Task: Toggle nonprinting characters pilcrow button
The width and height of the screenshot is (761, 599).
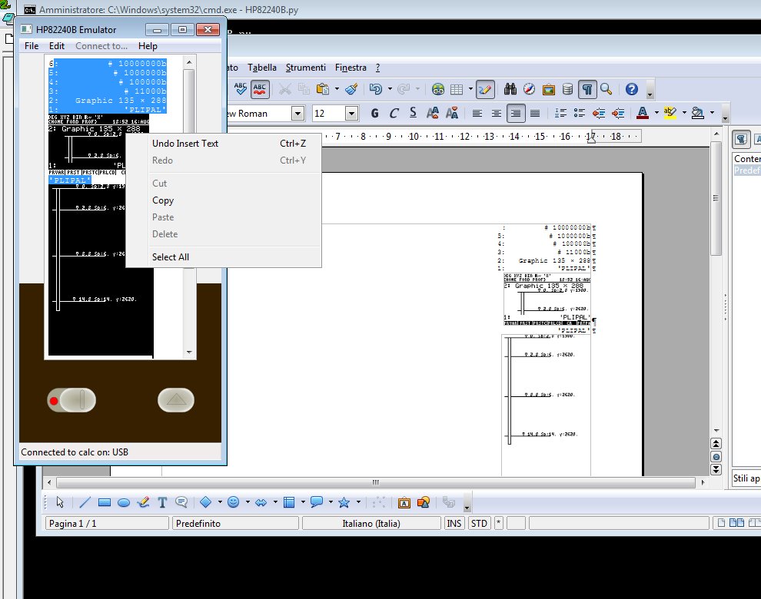Action: coord(587,89)
